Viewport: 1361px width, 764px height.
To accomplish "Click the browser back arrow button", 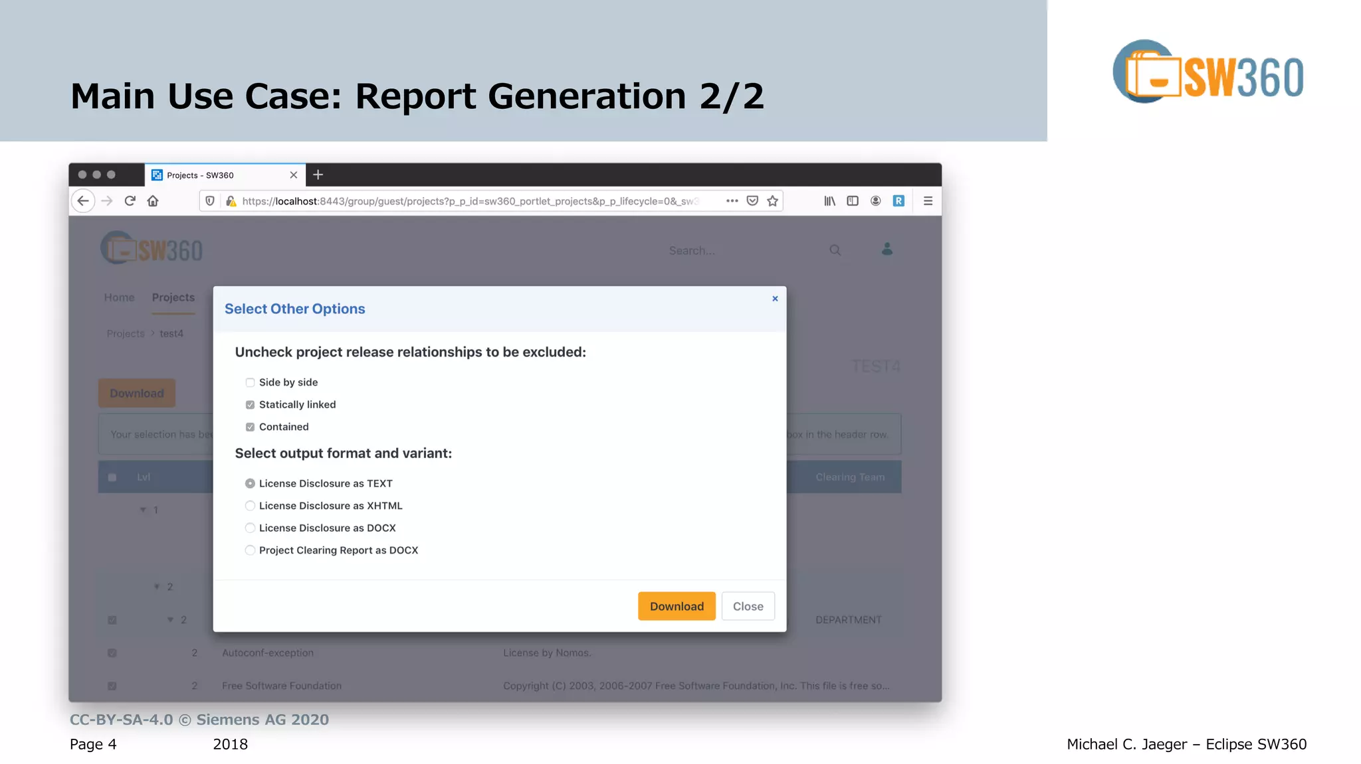I will click(83, 201).
